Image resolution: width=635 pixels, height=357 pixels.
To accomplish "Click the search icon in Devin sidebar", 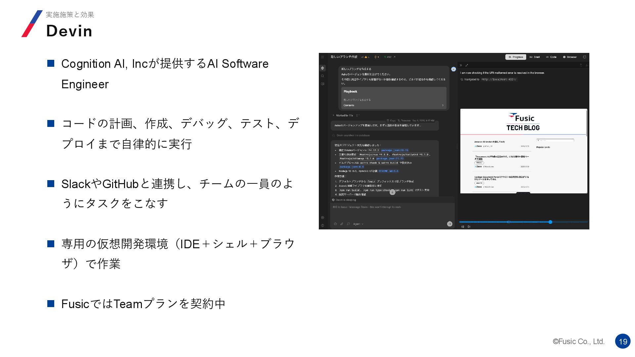I will 322,76.
